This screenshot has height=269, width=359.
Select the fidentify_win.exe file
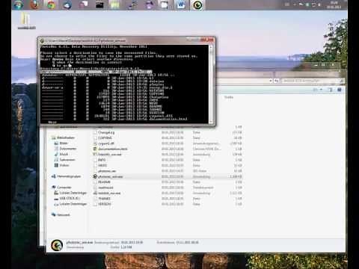(x=110, y=154)
